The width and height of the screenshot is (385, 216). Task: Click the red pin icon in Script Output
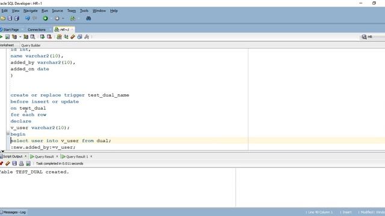[x=1, y=163]
